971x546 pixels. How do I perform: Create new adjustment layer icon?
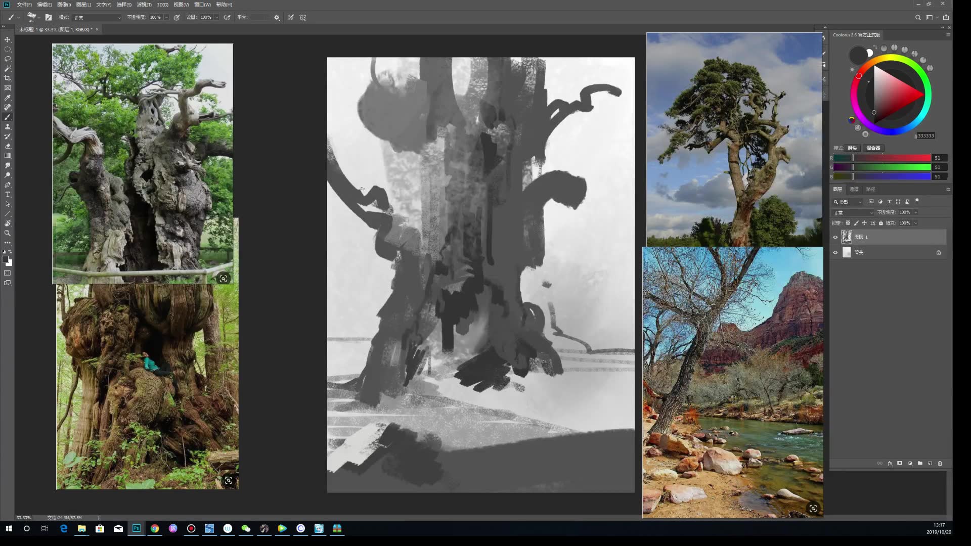click(x=910, y=463)
